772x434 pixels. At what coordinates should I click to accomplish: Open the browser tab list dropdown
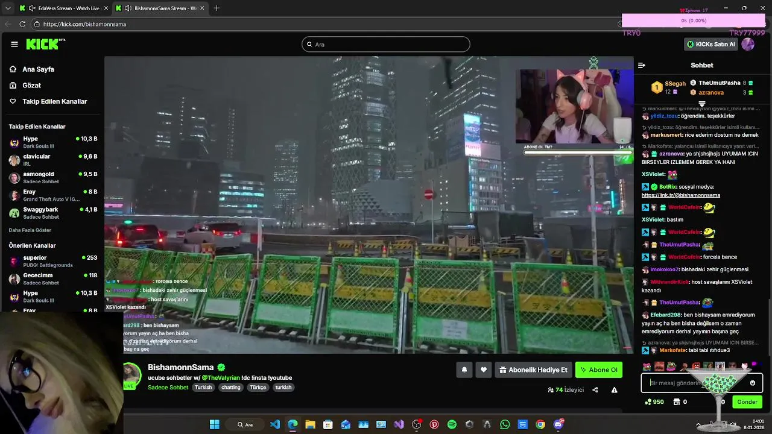pyautogui.click(x=7, y=8)
